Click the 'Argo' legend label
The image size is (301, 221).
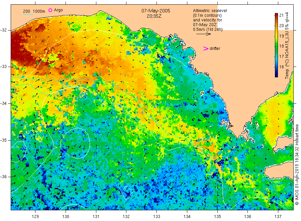tap(58, 10)
